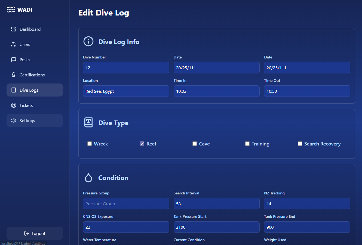This screenshot has width=362, height=245.
Task: Click the Tickets lifebuoy icon
Action: point(14,105)
